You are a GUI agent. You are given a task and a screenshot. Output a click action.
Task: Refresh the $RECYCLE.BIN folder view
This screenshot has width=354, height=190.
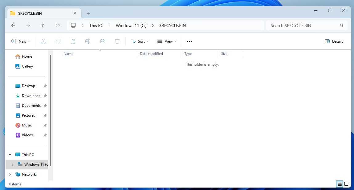tap(58, 25)
